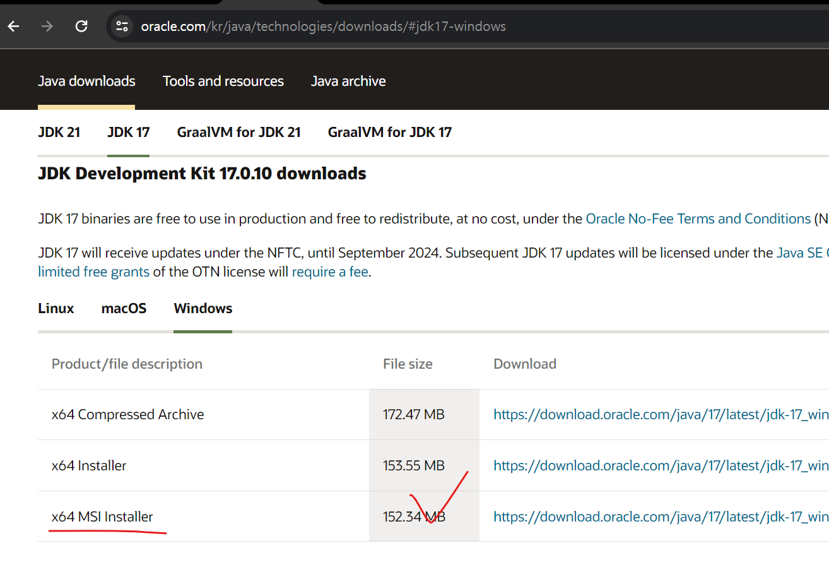
Task: Click the JDK Development Kit 17.0.10 downloads heading
Action: coord(202,173)
